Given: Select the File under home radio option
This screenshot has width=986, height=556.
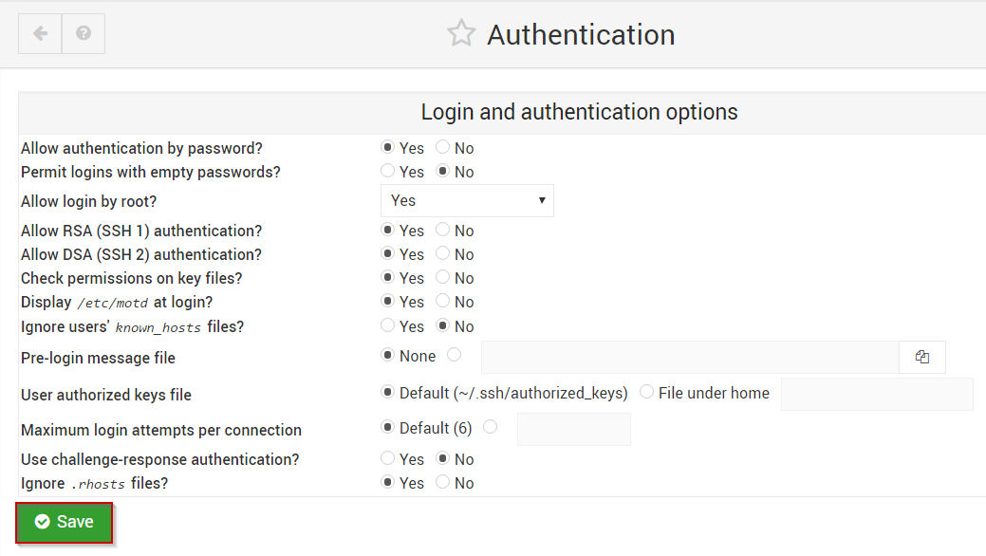Looking at the screenshot, I should tap(646, 392).
